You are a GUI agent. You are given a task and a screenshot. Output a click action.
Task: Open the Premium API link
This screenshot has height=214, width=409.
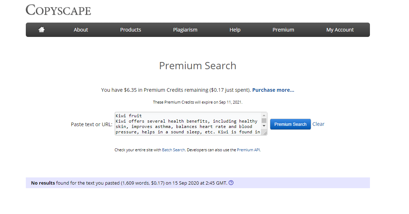point(248,150)
